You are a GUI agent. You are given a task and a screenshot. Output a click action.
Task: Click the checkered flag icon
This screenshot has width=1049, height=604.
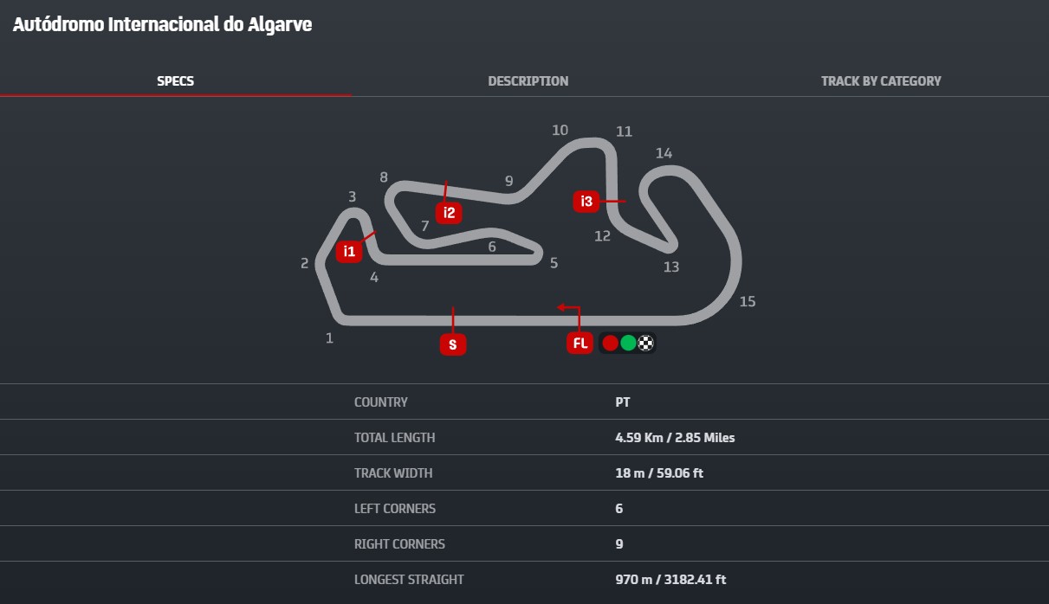tap(645, 344)
